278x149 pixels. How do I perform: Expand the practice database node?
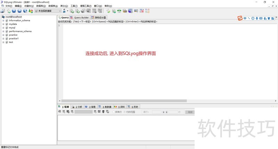3,35
